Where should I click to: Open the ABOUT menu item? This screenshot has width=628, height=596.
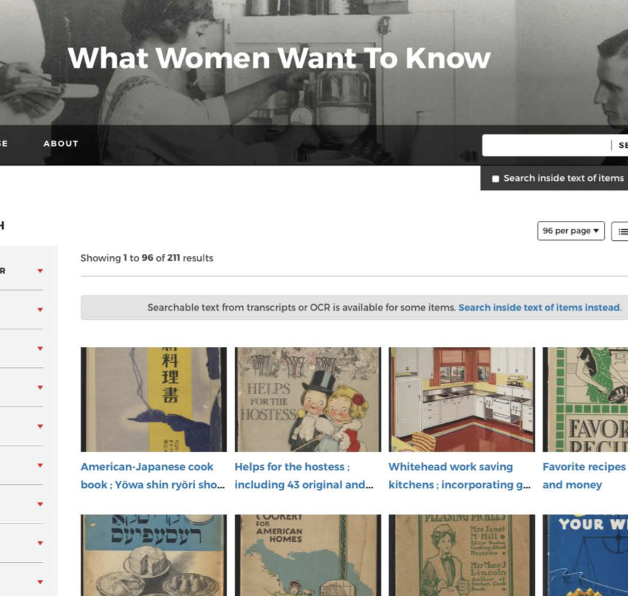coord(61,144)
